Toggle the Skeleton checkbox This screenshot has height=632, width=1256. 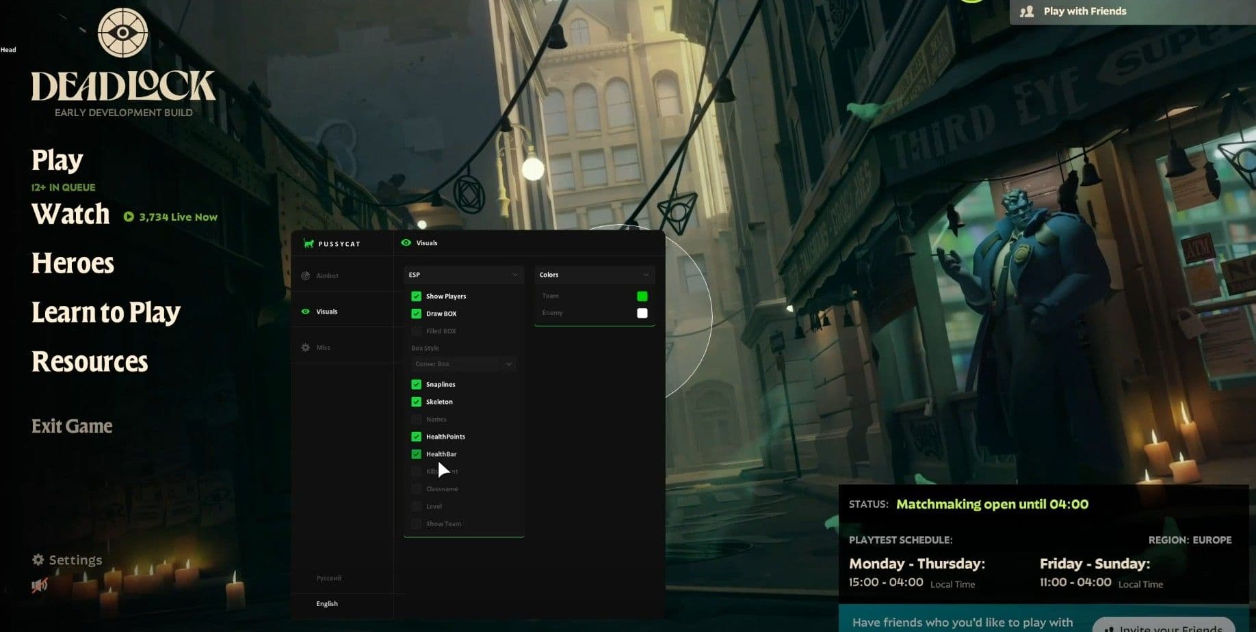(416, 402)
